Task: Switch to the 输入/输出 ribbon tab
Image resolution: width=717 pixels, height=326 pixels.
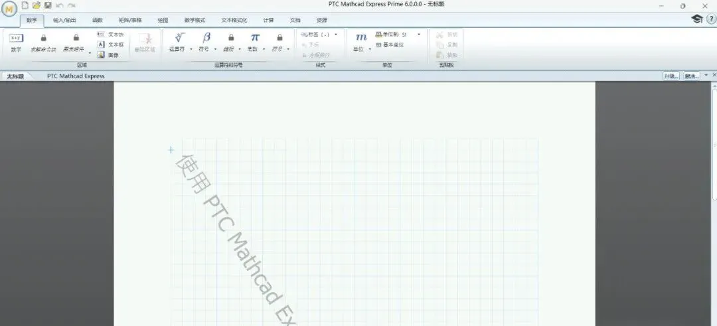Action: click(64, 21)
